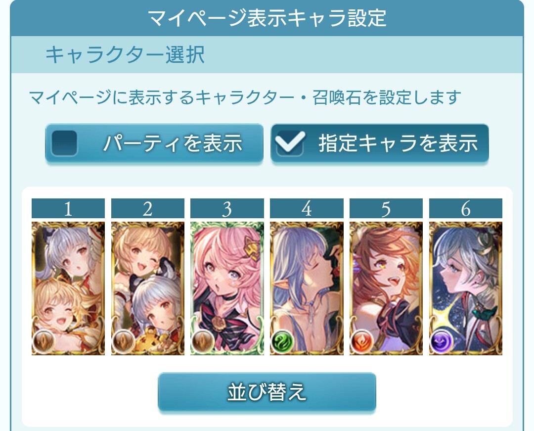Image resolution: width=534 pixels, height=431 pixels.
Task: Click the green wind element icon on card 4
Action: coord(282,340)
